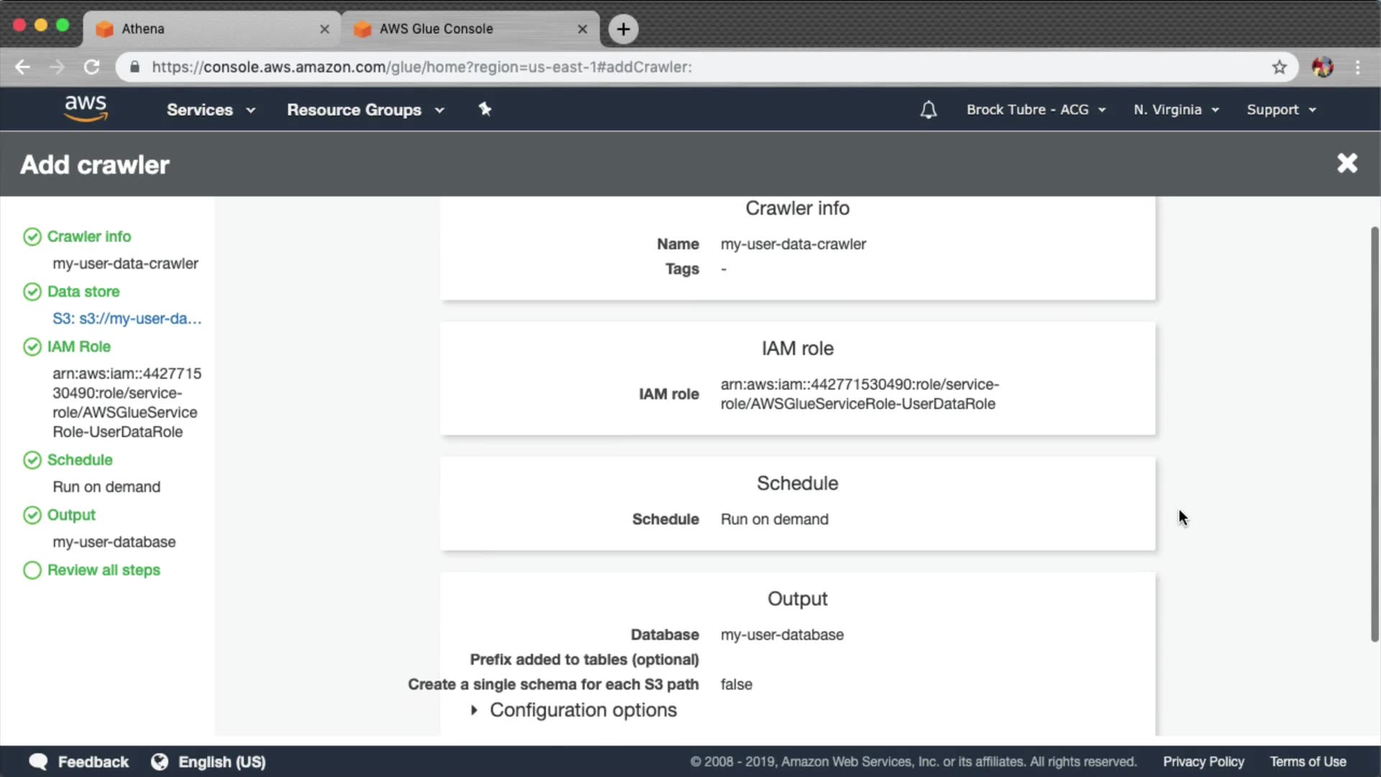The height and width of the screenshot is (777, 1381).
Task: Click the Chrome profile avatar icon
Action: pyautogui.click(x=1322, y=67)
